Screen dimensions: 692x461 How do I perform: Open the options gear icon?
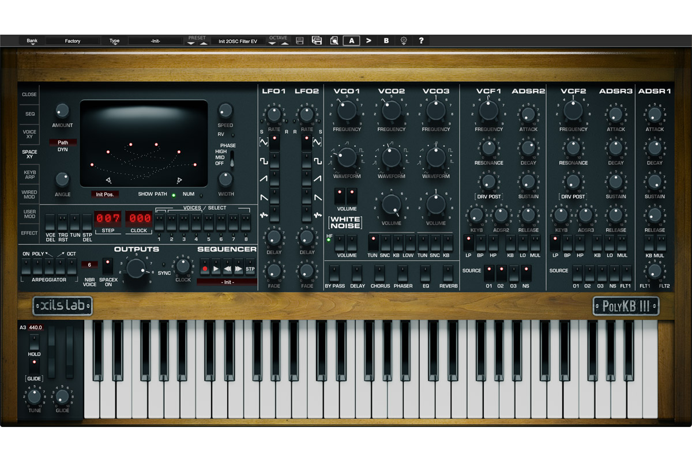[x=404, y=41]
